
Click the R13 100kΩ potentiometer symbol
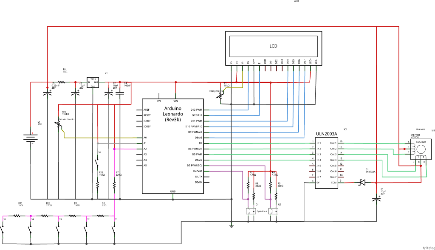pos(59,124)
